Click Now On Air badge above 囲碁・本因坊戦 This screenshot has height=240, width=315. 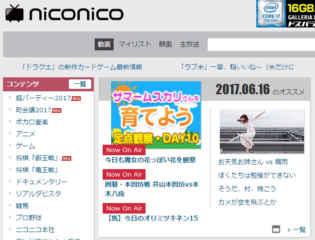pos(124,175)
